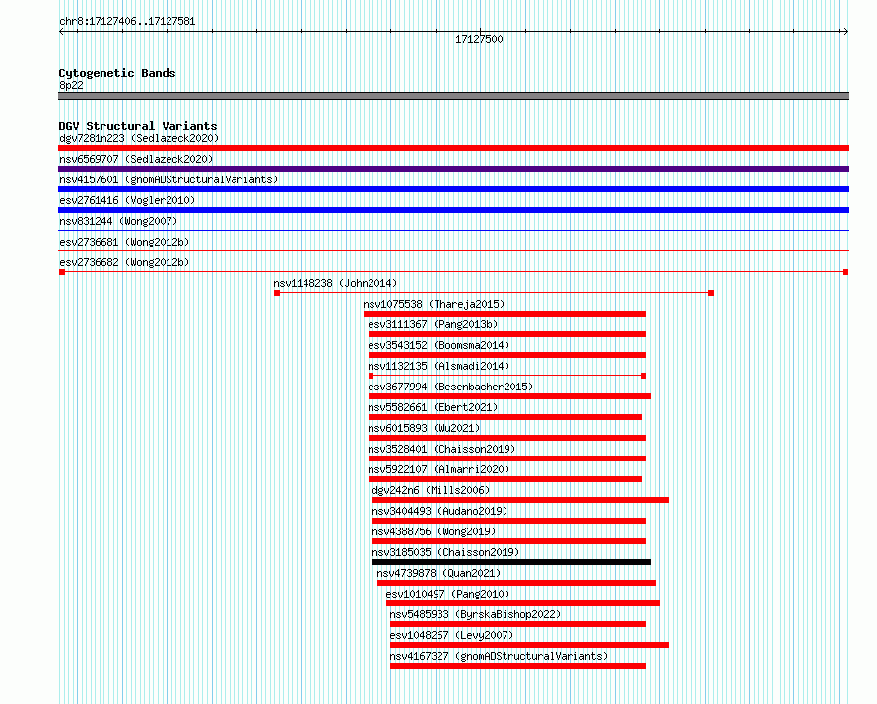Click the nsv4167327 (gnomADStructuralVariants) label

[499, 656]
